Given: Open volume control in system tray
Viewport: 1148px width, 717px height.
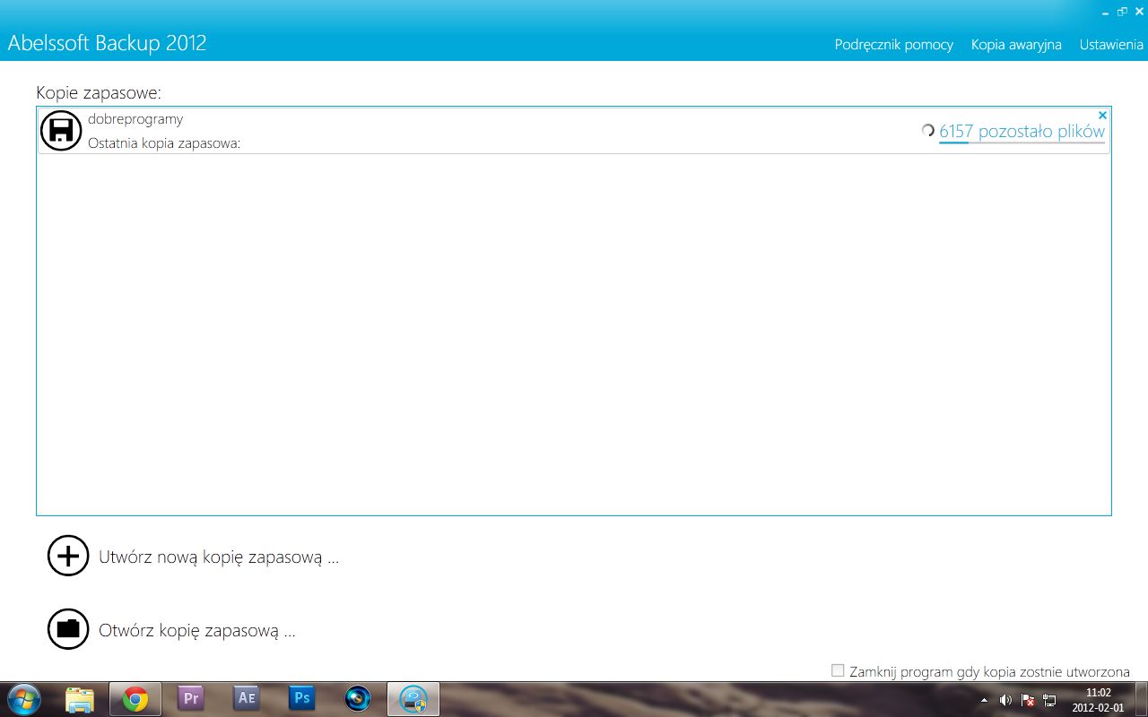Looking at the screenshot, I should click(1005, 700).
